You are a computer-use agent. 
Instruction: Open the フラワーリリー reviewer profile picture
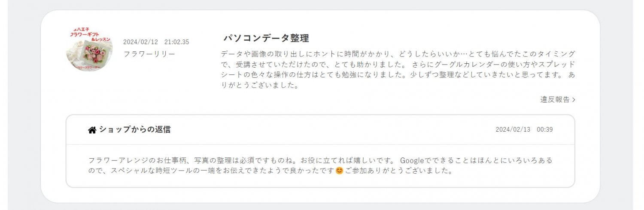89,49
